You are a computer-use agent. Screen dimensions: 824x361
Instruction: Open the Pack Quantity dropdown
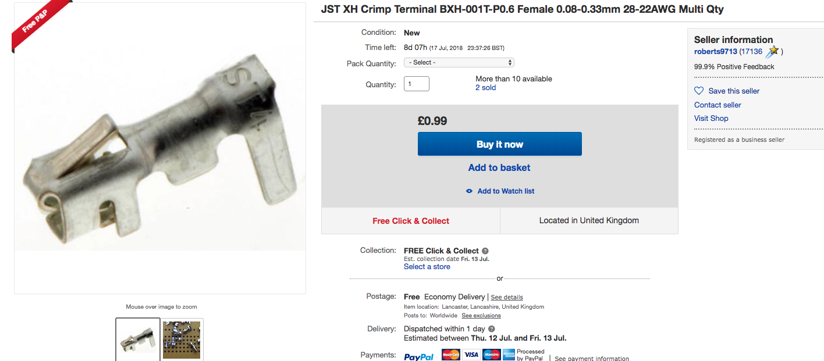coord(459,63)
